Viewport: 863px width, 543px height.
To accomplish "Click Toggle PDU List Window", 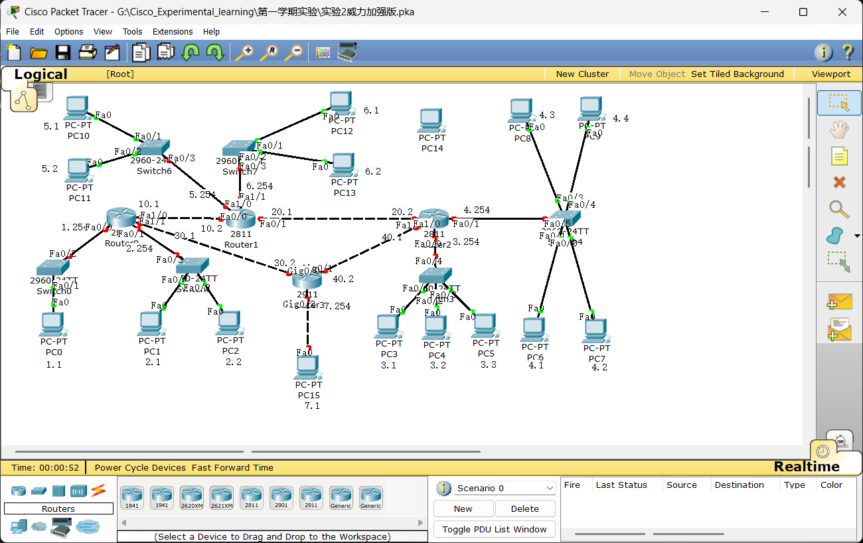I will click(495, 529).
